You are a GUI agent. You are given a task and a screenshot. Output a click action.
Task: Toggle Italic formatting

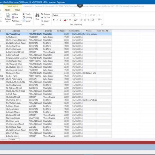pos(57,20)
